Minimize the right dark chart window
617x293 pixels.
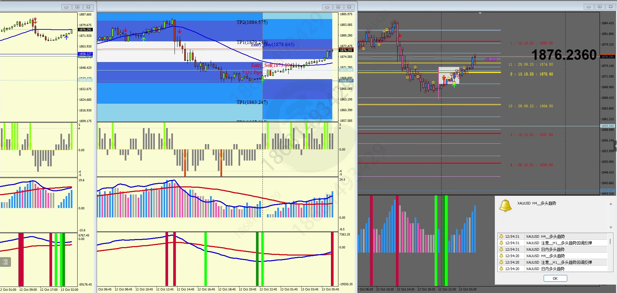click(589, 6)
